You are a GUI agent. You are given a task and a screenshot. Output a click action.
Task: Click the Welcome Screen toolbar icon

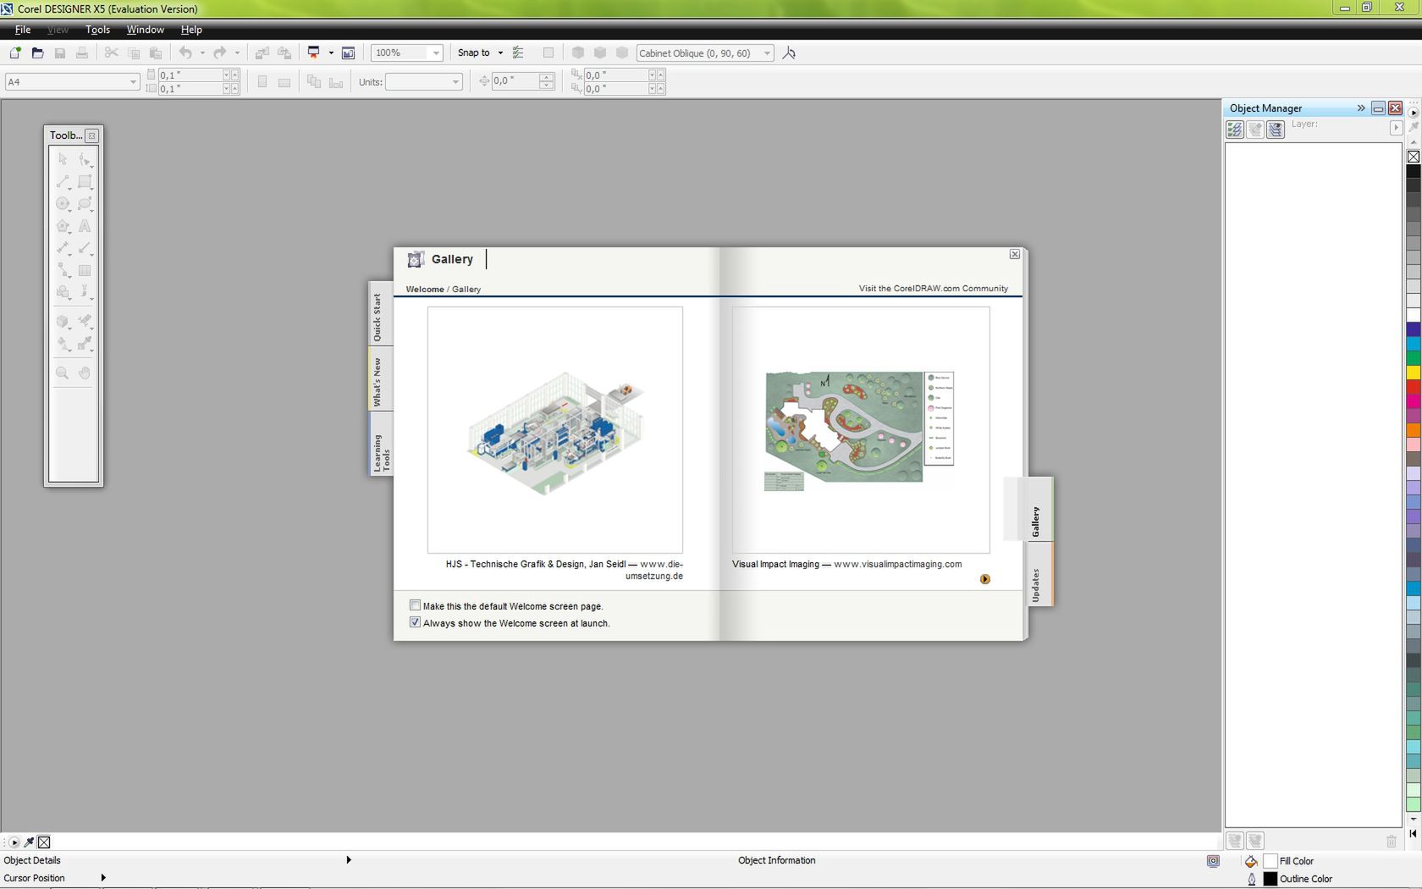tap(348, 52)
